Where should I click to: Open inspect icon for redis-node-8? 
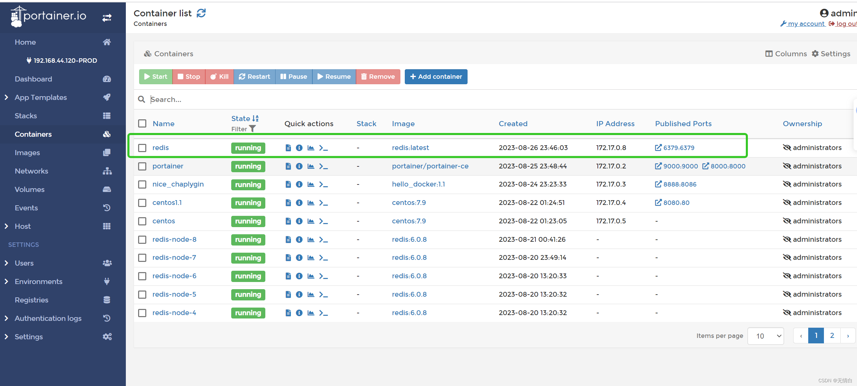299,240
